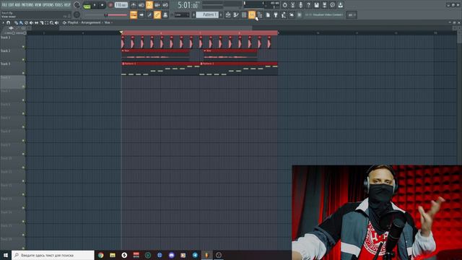
Task: Open the undo history circular-arrow icon
Action: [284, 5]
